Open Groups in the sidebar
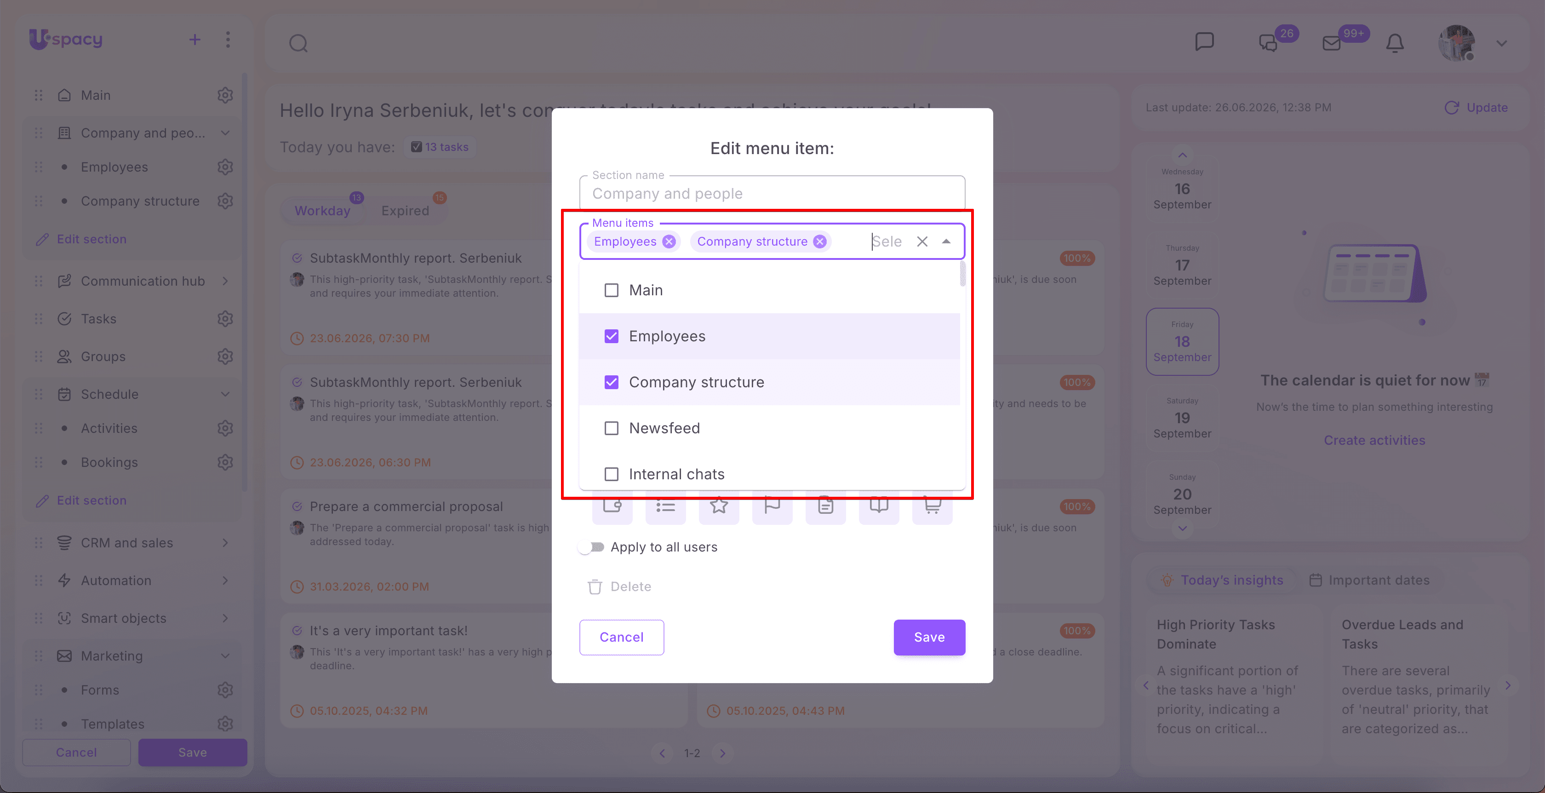Viewport: 1545px width, 793px height. 103,356
